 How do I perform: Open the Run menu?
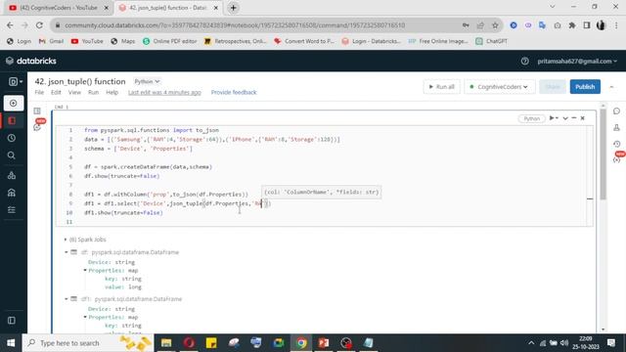click(93, 92)
